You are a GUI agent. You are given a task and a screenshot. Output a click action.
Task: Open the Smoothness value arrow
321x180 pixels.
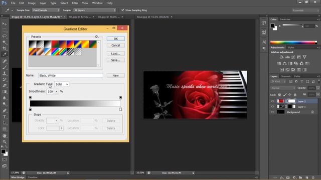56,91
